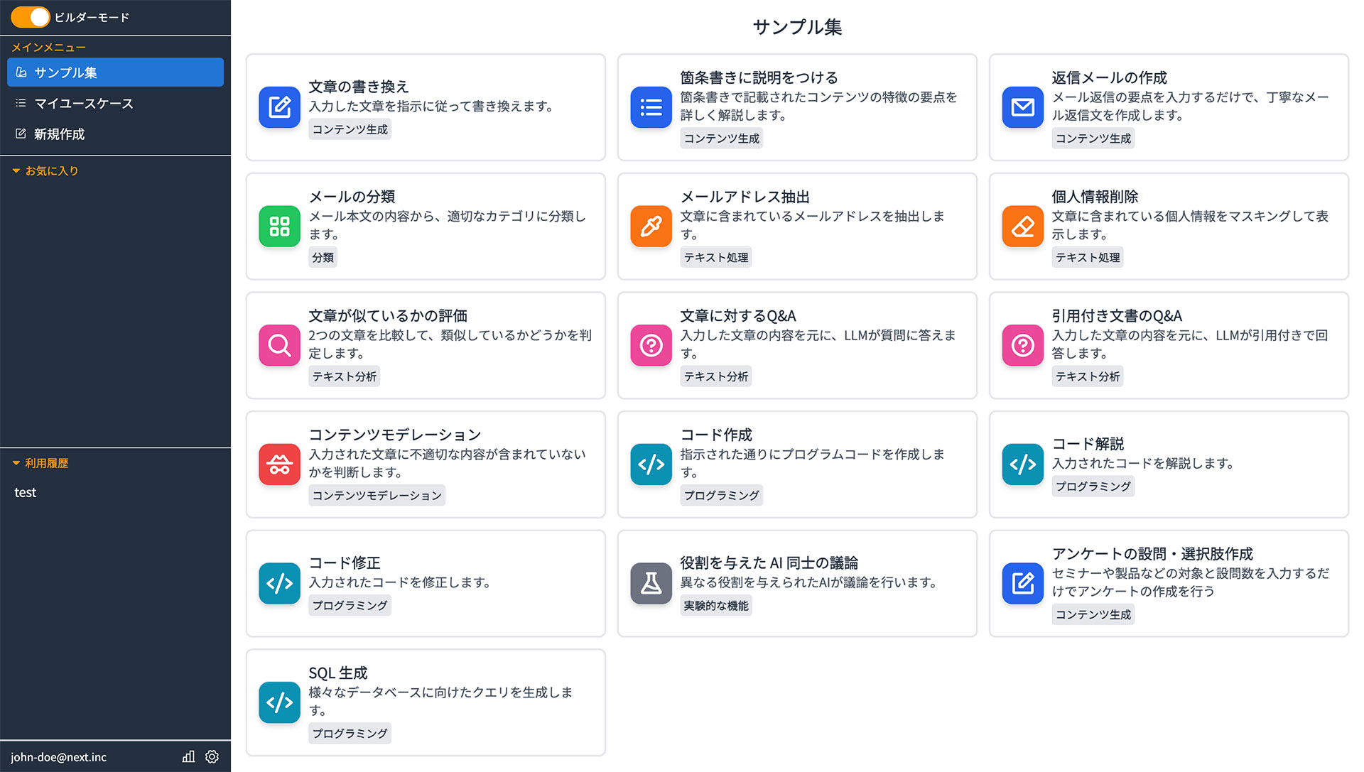Open the サンプル集 menu item
This screenshot has width=1364, height=772.
click(x=115, y=72)
